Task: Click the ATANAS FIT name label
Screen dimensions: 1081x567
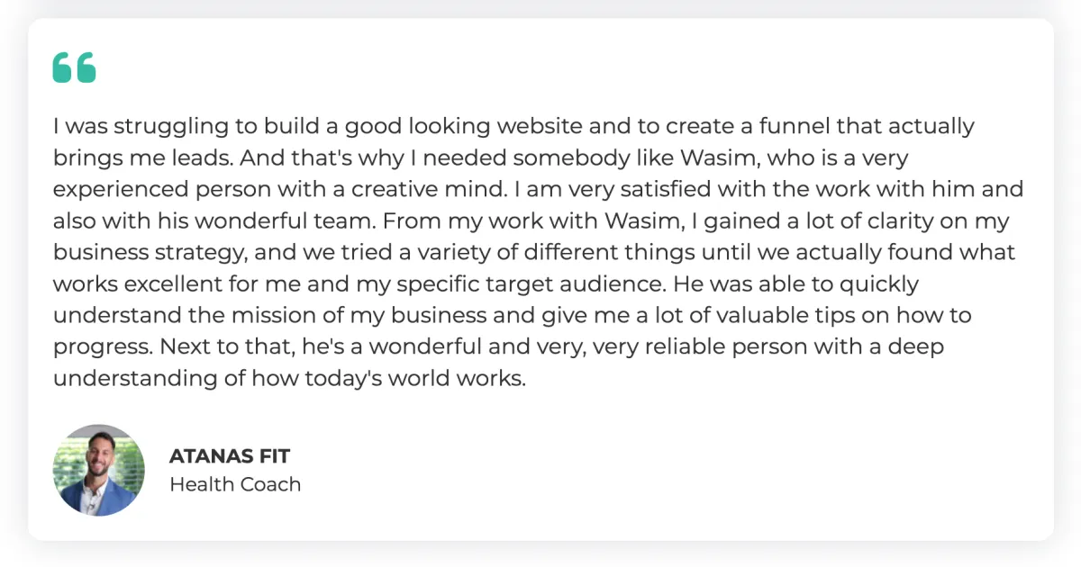Action: (230, 456)
